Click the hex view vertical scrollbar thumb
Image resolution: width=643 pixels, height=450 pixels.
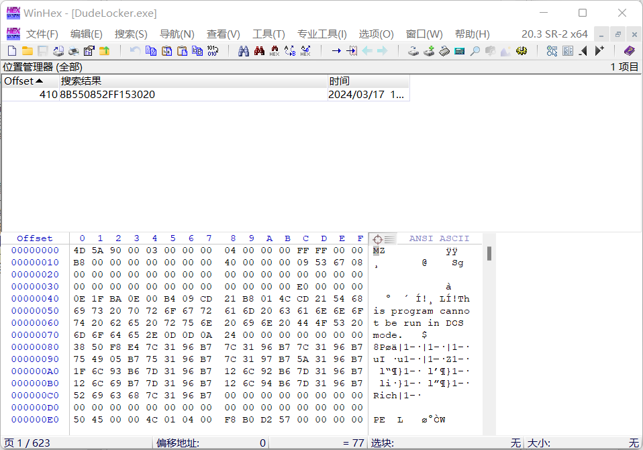tap(489, 253)
